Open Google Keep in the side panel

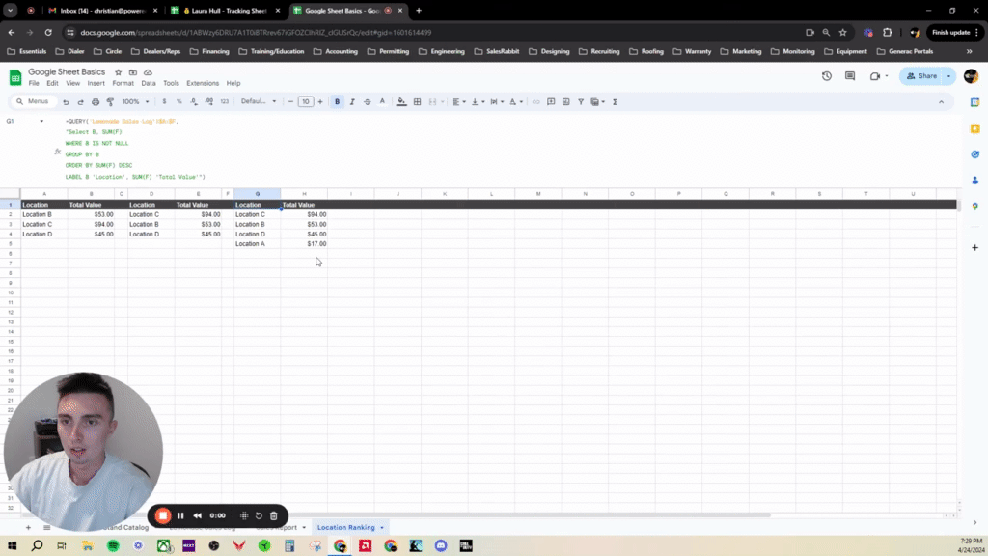click(x=975, y=128)
